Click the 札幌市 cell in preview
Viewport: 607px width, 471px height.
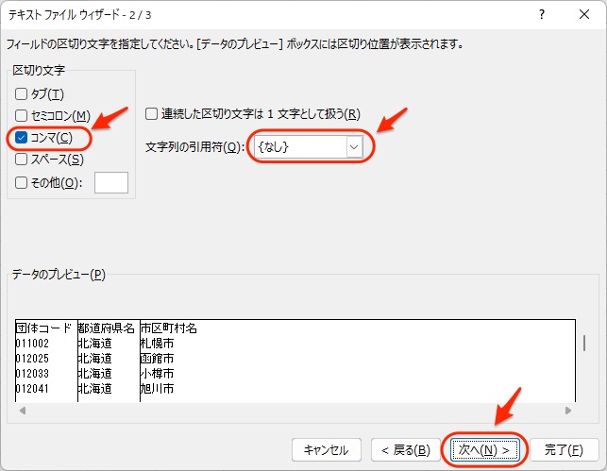click(157, 344)
